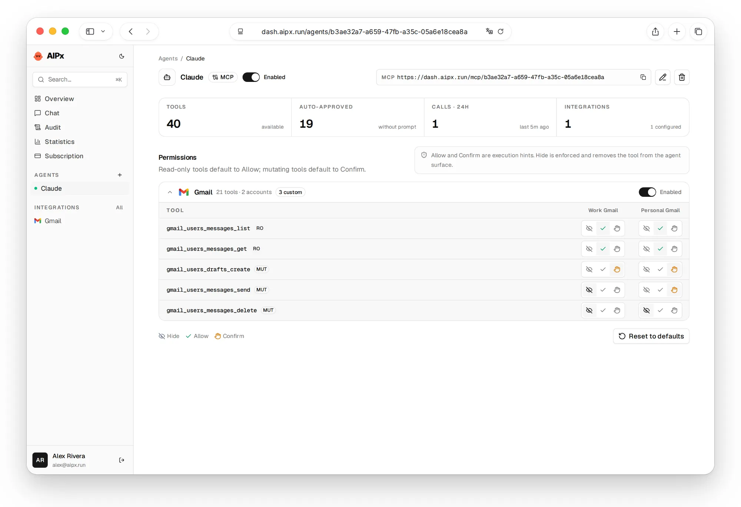Show All integrations link
Screen dimensions: 741x507
(x=119, y=208)
